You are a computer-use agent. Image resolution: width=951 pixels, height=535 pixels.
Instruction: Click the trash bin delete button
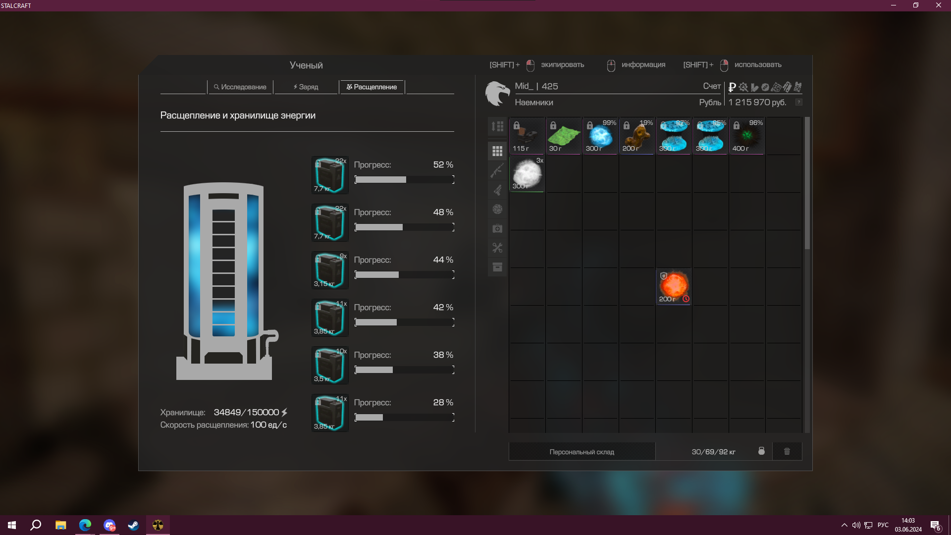pyautogui.click(x=787, y=451)
